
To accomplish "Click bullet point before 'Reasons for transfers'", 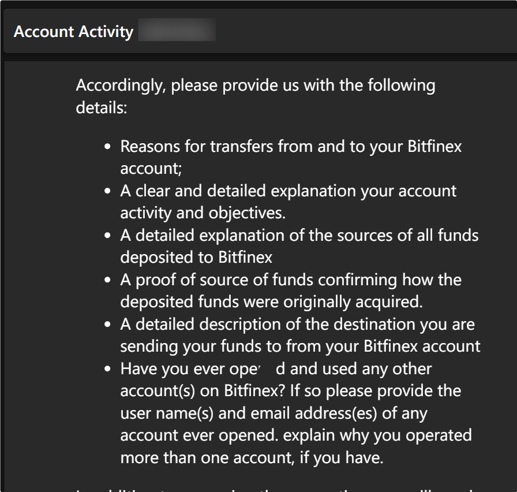I will coord(107,147).
